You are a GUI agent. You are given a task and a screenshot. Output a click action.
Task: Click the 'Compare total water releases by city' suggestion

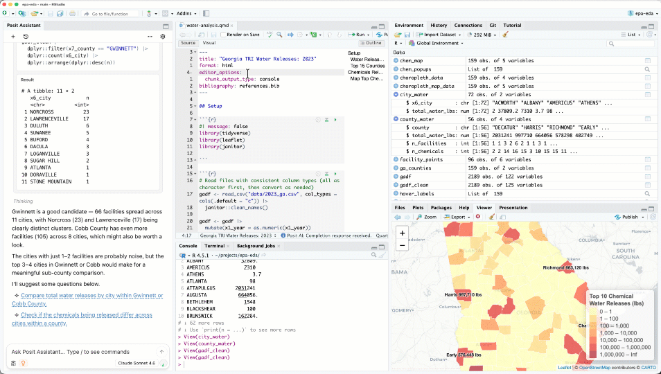click(x=87, y=299)
